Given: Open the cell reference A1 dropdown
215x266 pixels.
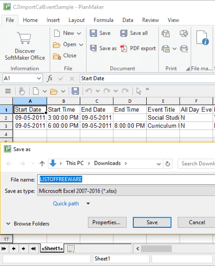Looking at the screenshot, I should (39, 78).
